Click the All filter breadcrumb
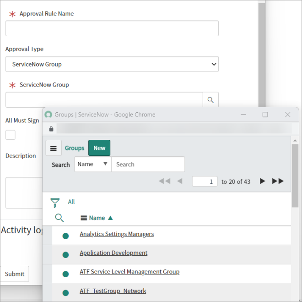This screenshot has height=302, width=302. pos(71,202)
